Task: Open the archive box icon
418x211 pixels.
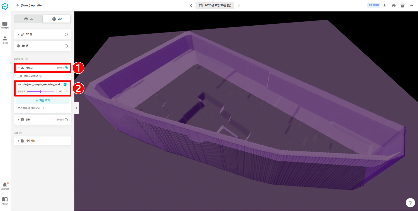Action: pos(402,6)
